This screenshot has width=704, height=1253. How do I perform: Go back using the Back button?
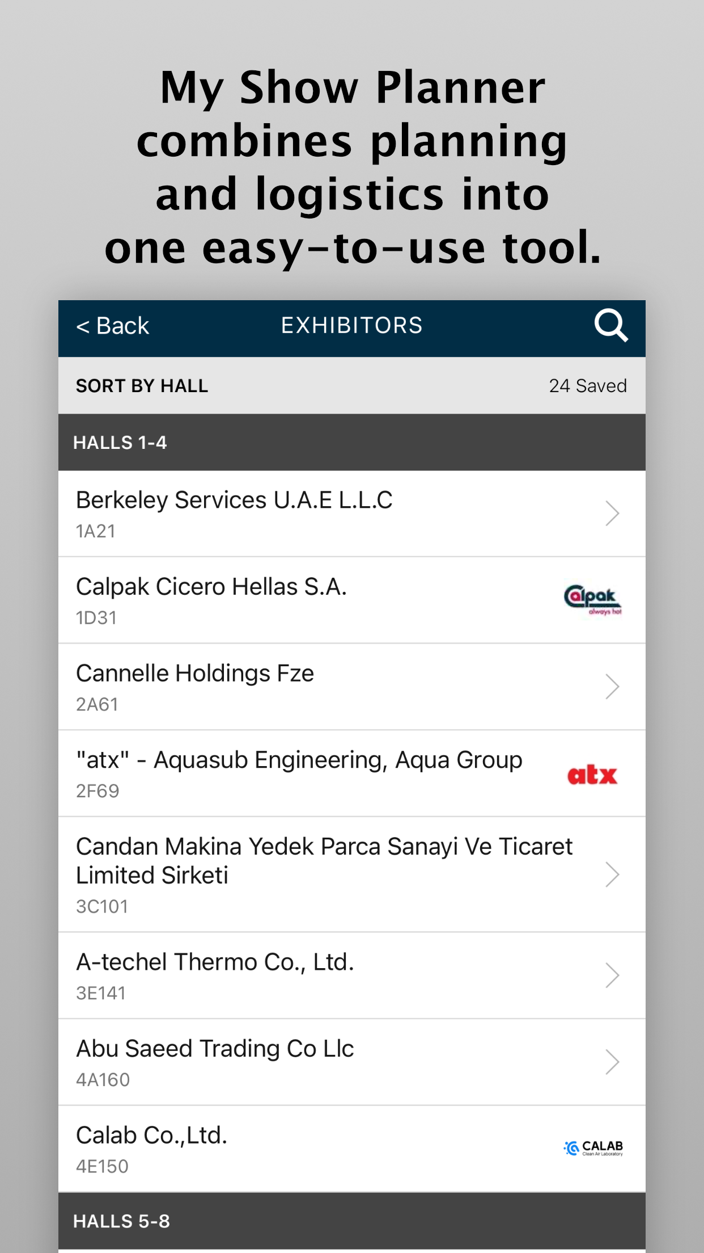[x=112, y=326]
